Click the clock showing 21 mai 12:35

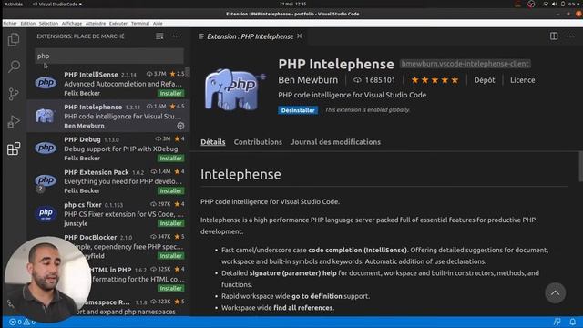292,4
